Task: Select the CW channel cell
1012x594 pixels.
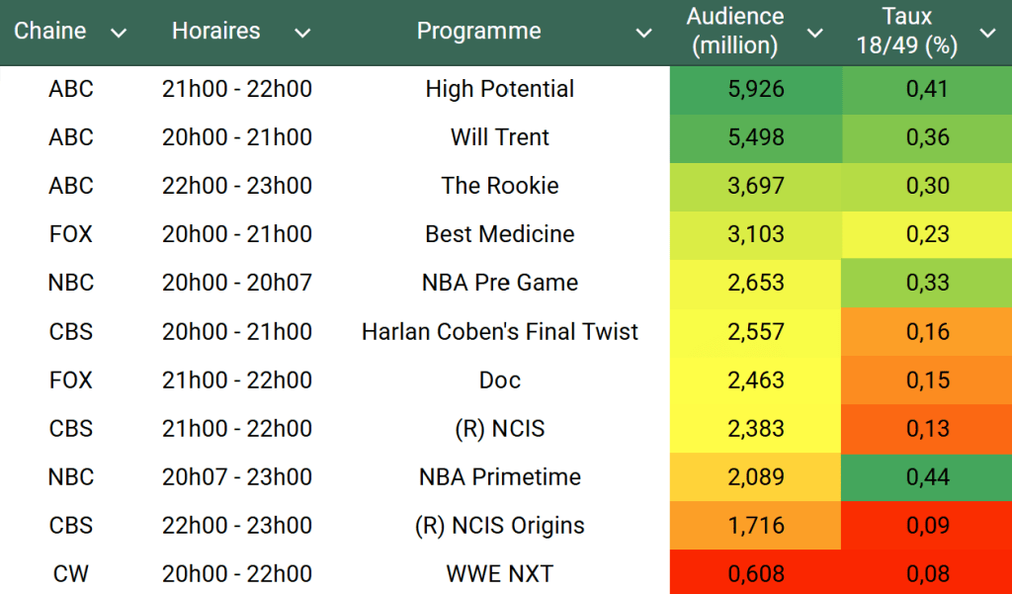Action: click(70, 573)
